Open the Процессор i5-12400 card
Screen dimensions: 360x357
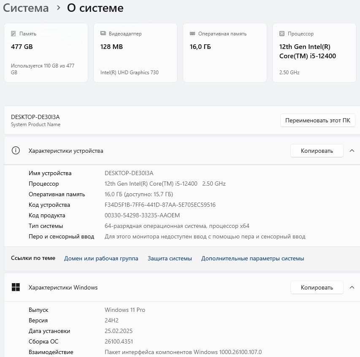(x=314, y=53)
